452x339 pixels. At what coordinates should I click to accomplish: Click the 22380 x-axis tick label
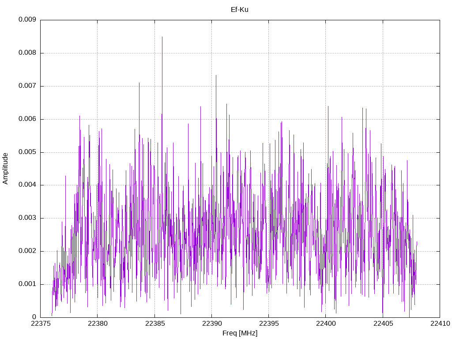coord(98,324)
